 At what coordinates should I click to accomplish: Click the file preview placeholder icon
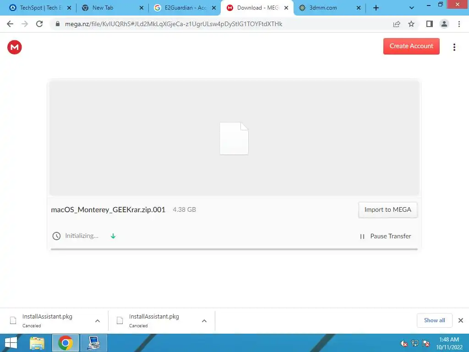coord(234,138)
